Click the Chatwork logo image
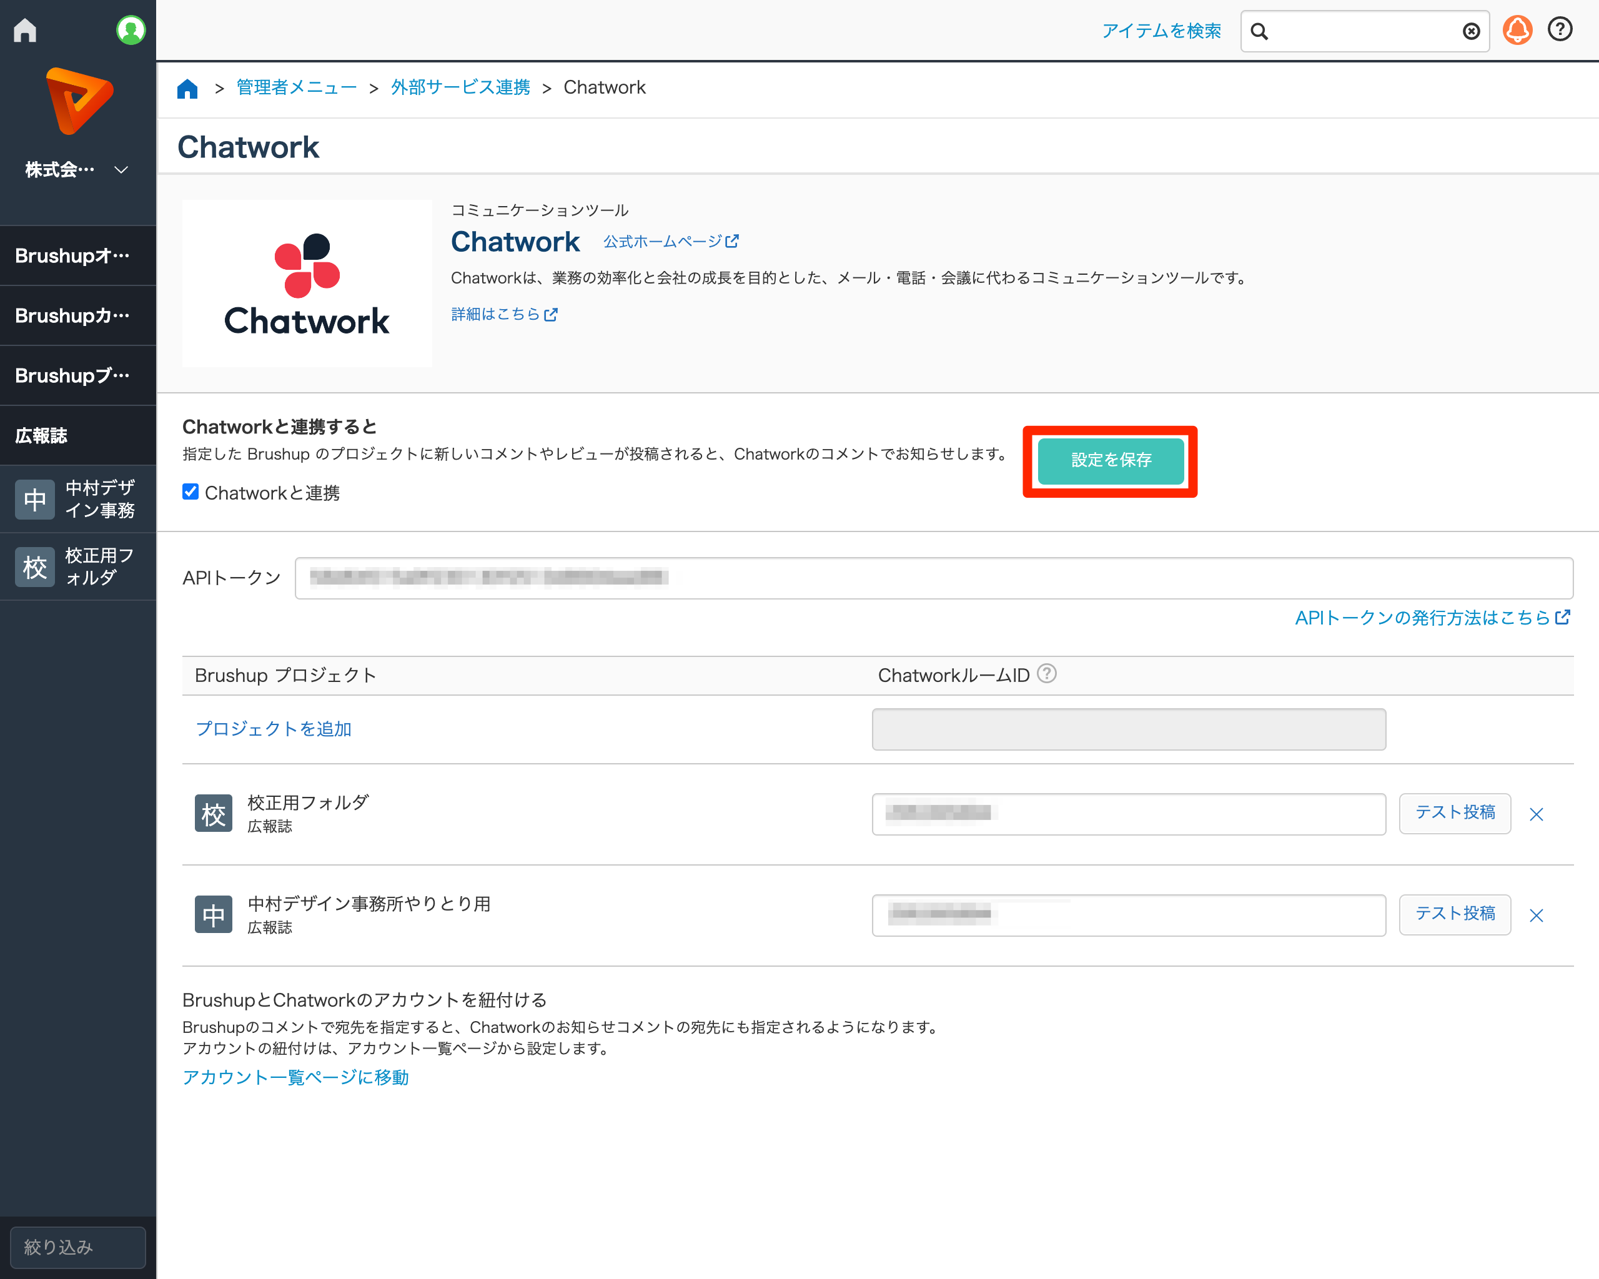This screenshot has height=1279, width=1599. 307,284
